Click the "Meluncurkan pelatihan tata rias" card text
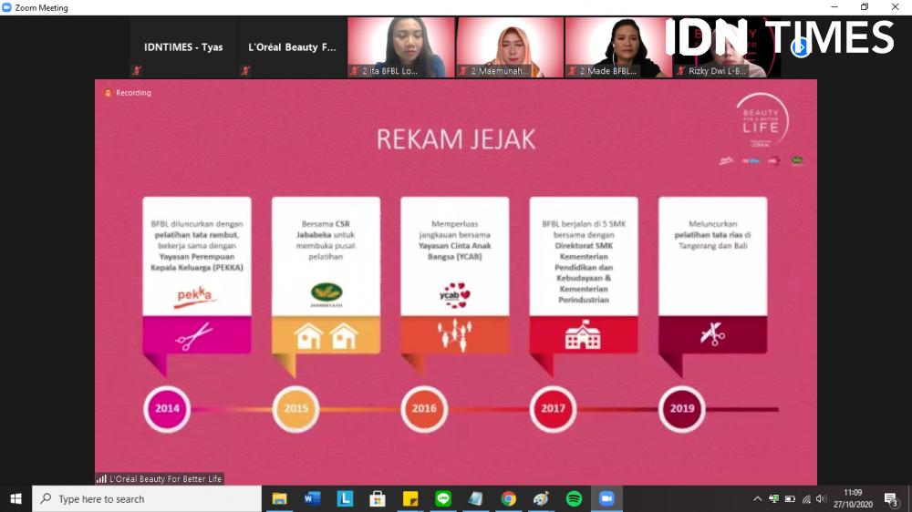Image resolution: width=912 pixels, height=512 pixels. point(712,235)
